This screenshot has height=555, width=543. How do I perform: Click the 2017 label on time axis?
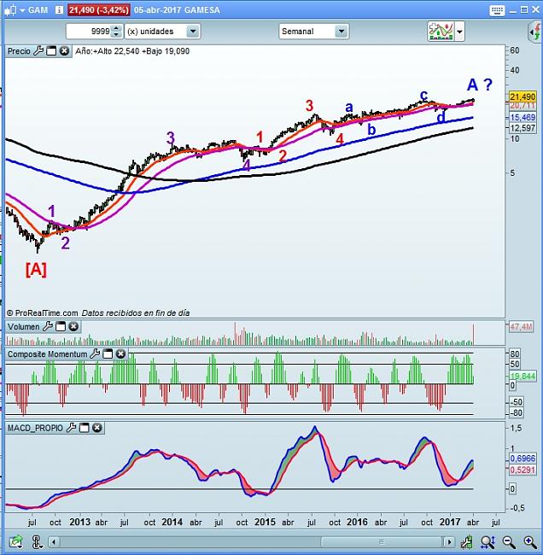tap(450, 522)
